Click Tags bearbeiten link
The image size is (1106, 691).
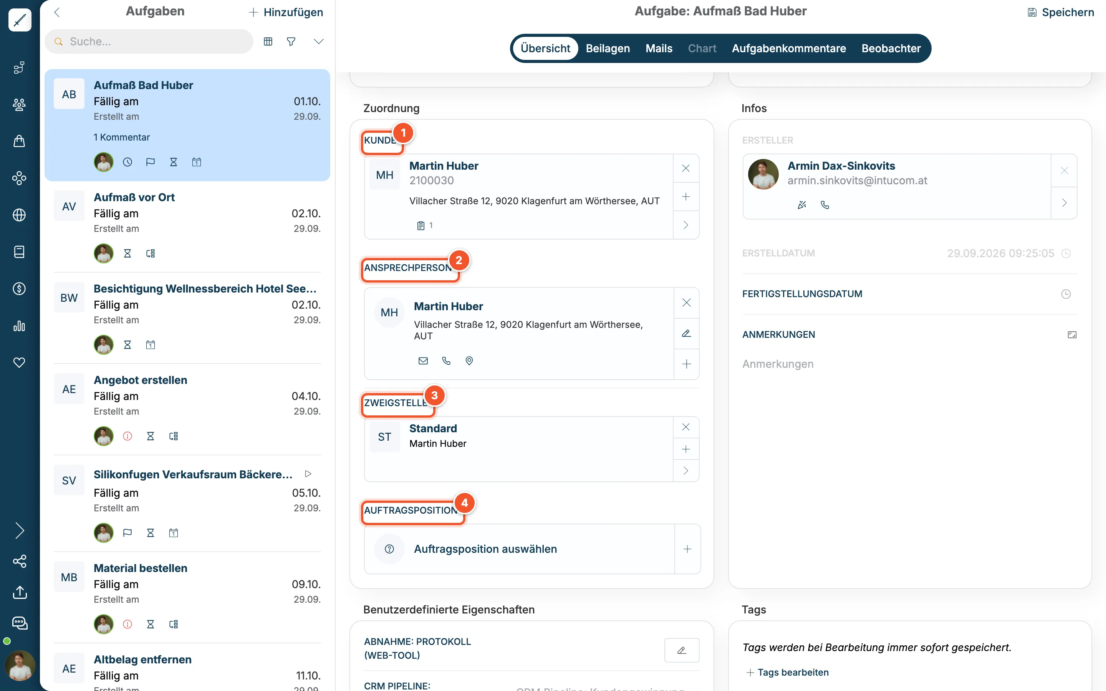788,672
